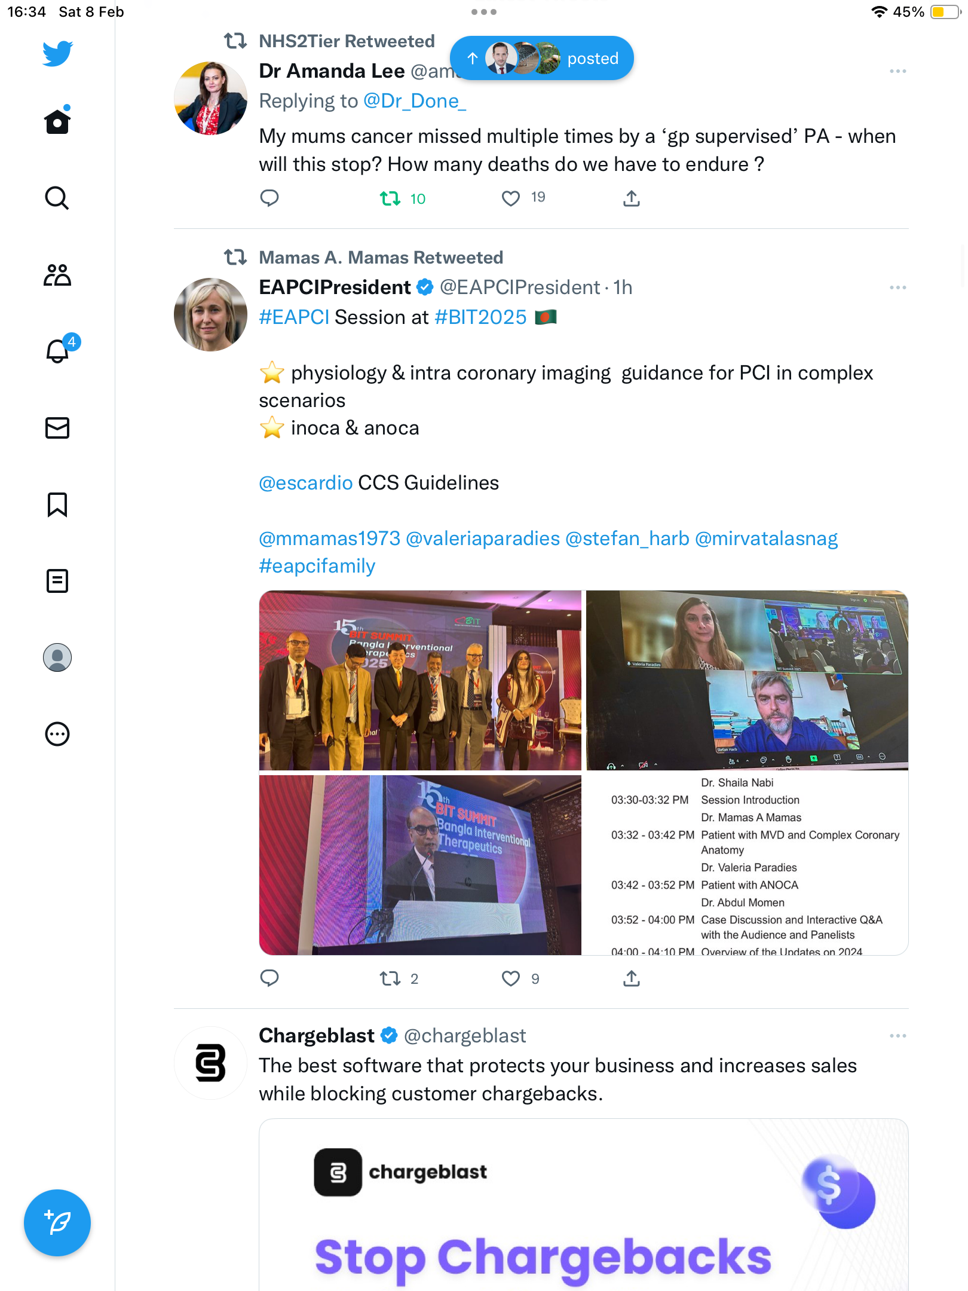Share the EAPCIPresident tweet

(632, 978)
